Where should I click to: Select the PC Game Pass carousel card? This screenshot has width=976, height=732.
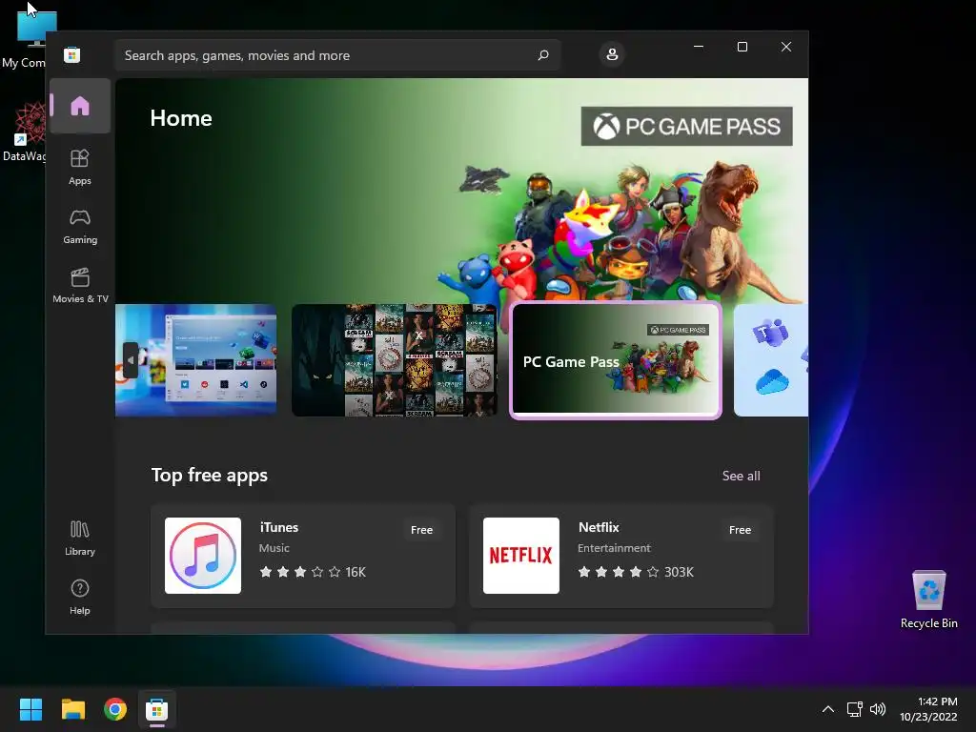click(x=615, y=360)
